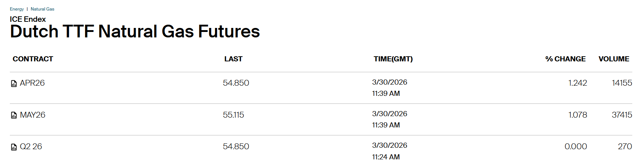Click the APR26 last price 54.850
The width and height of the screenshot is (637, 163).
coord(236,83)
